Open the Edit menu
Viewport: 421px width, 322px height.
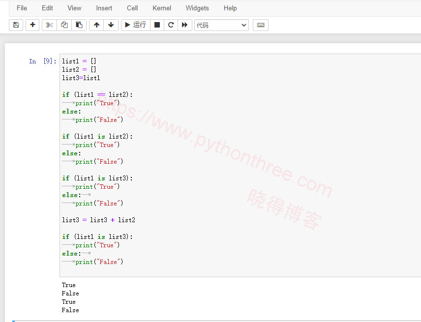coord(47,8)
